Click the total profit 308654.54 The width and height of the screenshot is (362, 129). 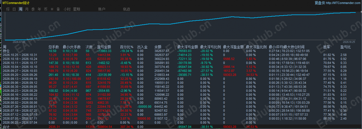[105, 127]
